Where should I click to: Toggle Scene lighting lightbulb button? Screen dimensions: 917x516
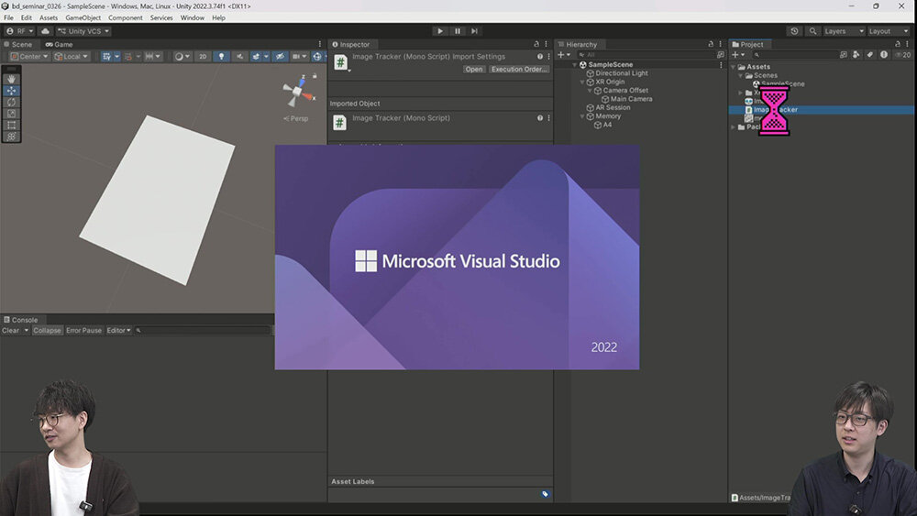pos(221,57)
